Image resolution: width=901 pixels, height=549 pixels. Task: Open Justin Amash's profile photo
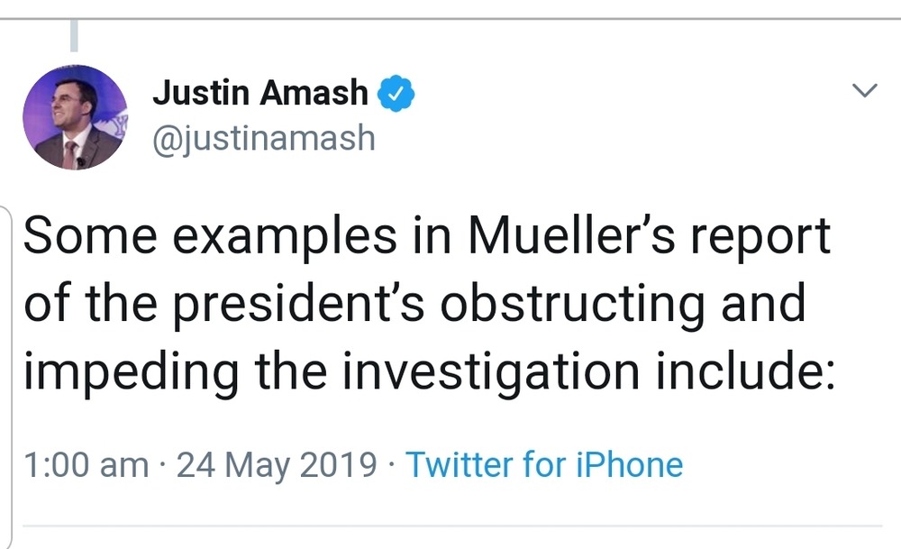tap(75, 117)
